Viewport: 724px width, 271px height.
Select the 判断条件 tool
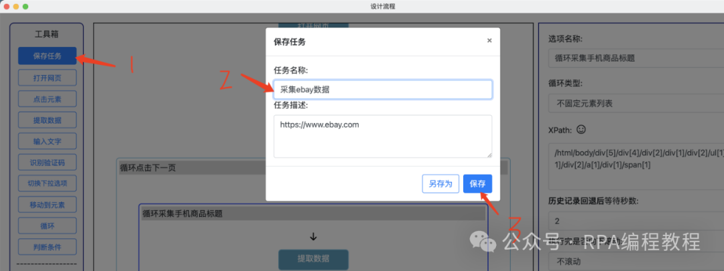[x=47, y=246]
